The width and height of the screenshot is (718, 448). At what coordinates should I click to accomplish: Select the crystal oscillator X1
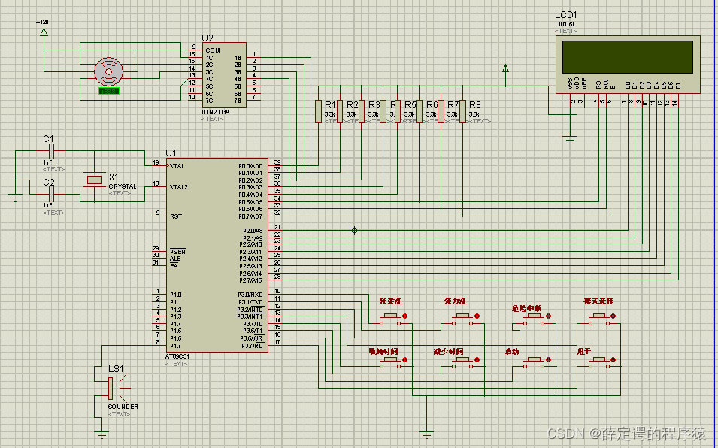coord(94,180)
